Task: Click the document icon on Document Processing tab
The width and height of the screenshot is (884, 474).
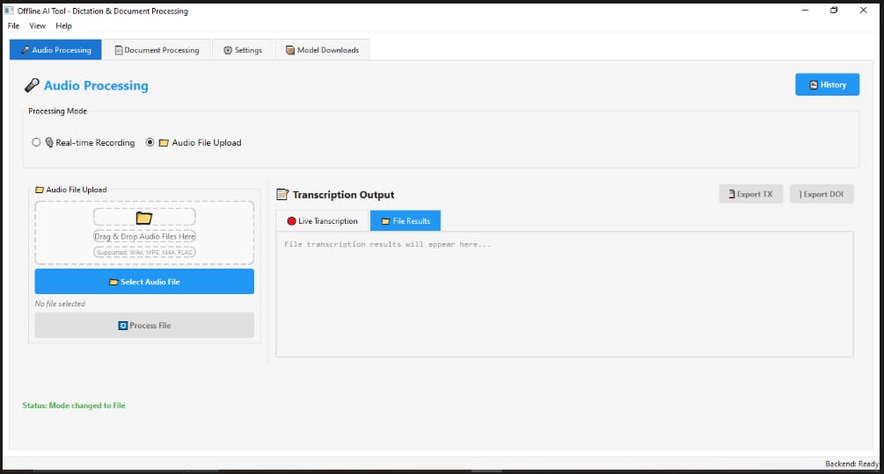Action: coord(119,50)
